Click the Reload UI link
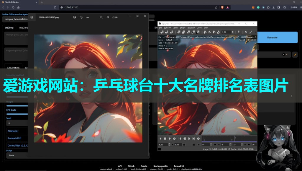Viewport: 302px width, 171px height. coord(179,166)
